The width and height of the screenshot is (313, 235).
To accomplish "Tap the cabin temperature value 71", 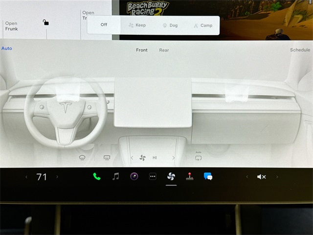I will [42, 177].
